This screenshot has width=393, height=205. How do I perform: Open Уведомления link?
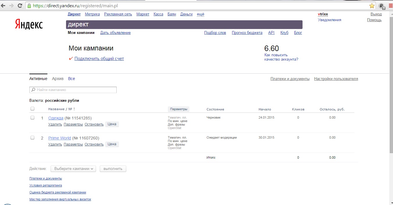[x=330, y=20]
